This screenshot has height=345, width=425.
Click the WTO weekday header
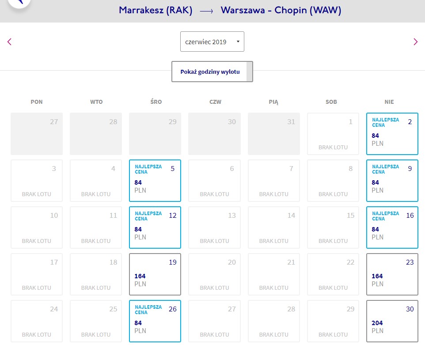[96, 102]
